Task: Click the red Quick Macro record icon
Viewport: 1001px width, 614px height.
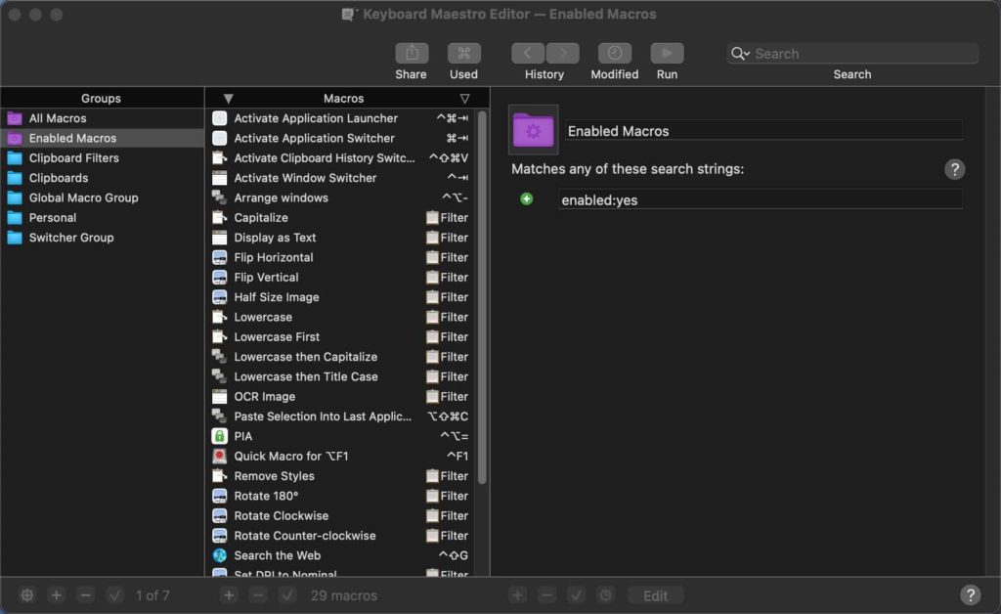Action: pos(220,456)
